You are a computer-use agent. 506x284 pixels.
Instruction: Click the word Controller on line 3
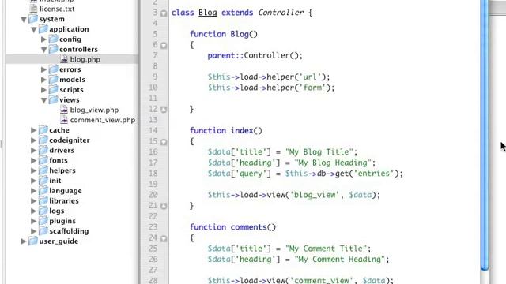click(x=281, y=13)
